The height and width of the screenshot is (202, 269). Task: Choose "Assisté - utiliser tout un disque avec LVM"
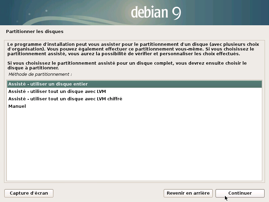(x=134, y=91)
